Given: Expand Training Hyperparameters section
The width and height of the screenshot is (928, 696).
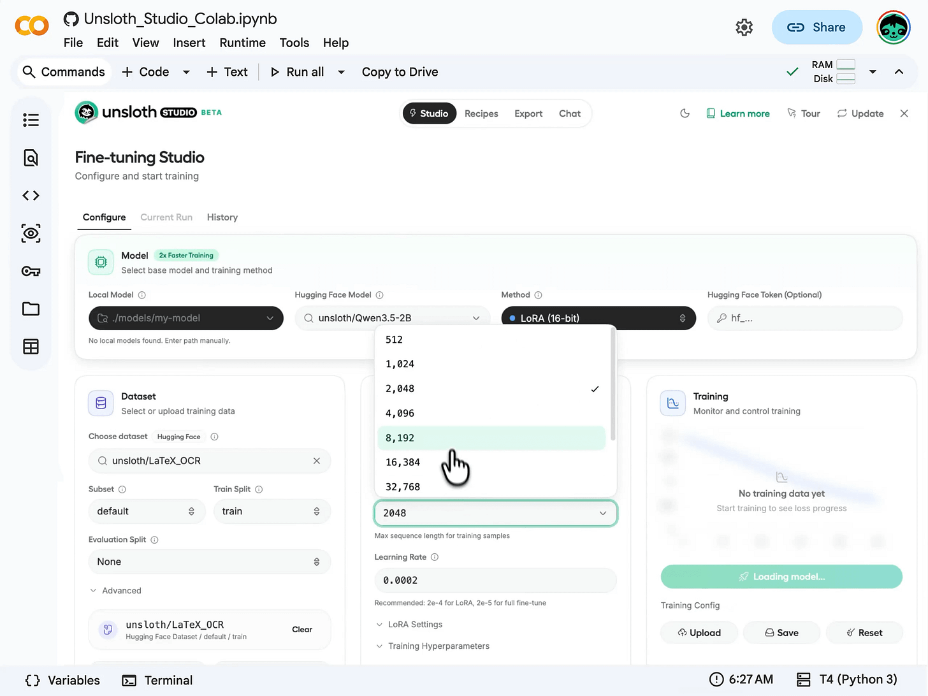Looking at the screenshot, I should 433,646.
